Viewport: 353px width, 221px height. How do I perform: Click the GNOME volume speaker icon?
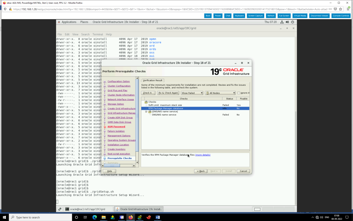(x=287, y=22)
